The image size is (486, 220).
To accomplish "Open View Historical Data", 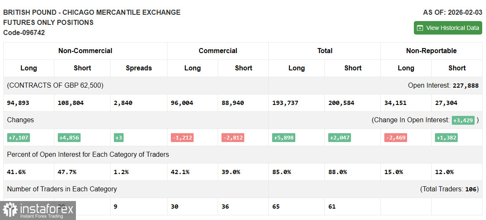I will [448, 28].
